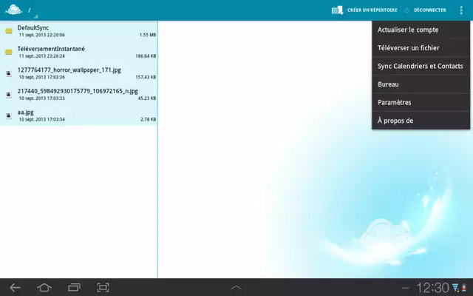The width and height of the screenshot is (473, 296).
Task: Click the Wi-Fi signal status icon
Action: (455, 288)
